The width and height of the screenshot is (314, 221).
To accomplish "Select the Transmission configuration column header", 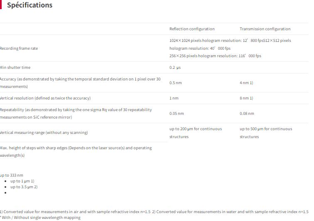I will click(265, 29).
